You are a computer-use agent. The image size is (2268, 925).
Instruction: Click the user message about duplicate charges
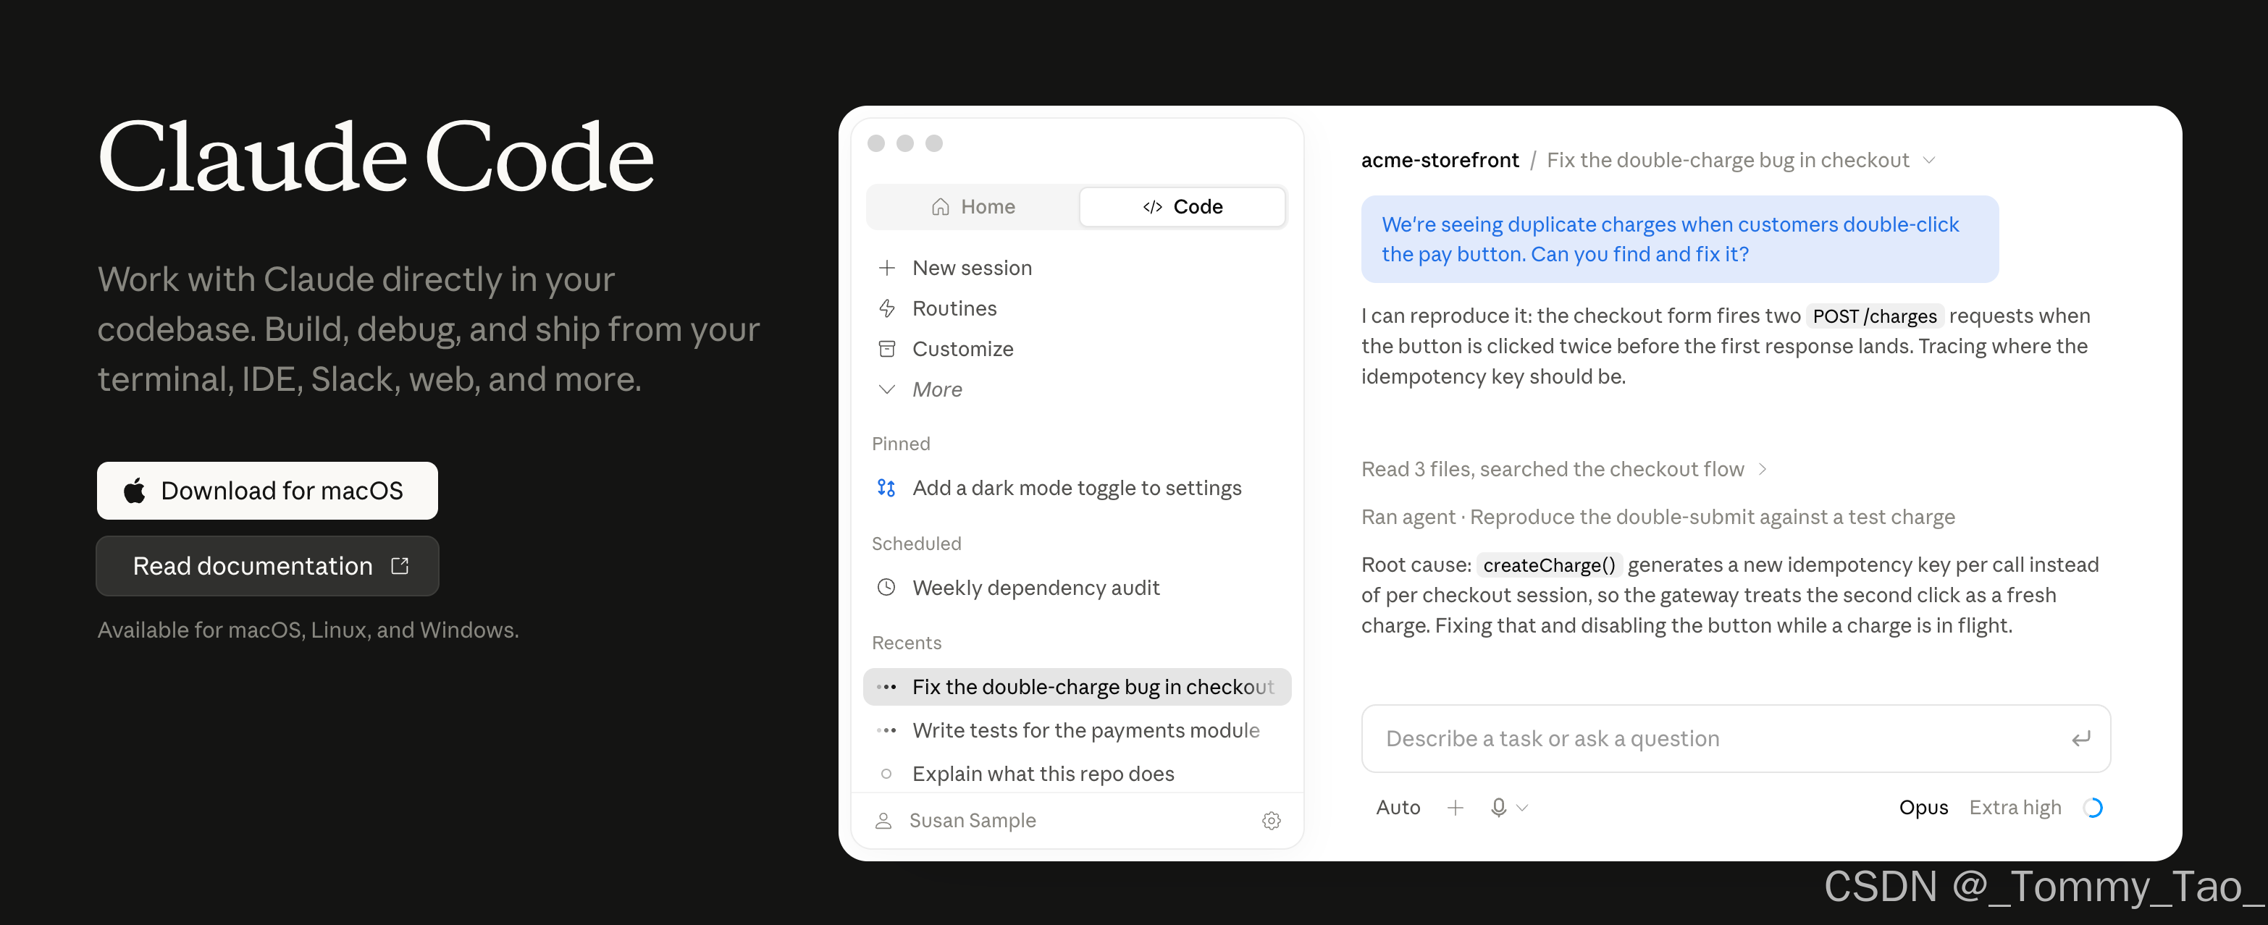(1680, 240)
